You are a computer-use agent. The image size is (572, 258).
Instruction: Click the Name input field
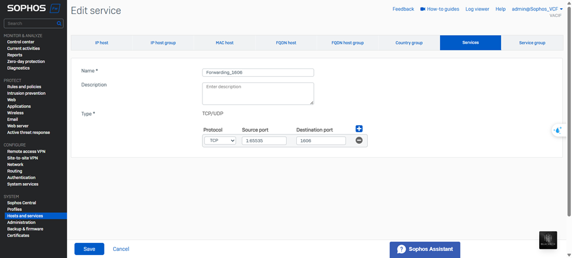pos(258,73)
